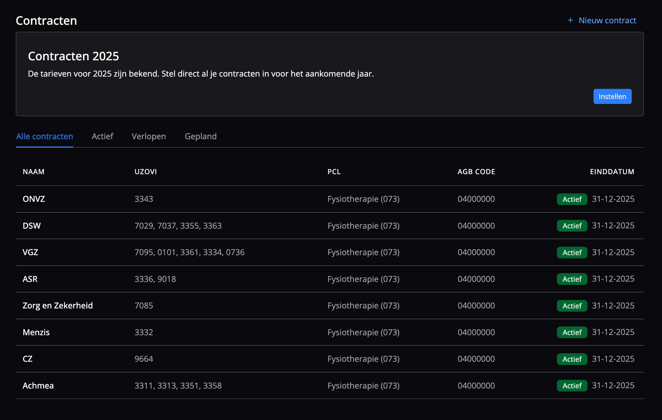This screenshot has width=662, height=420.
Task: Click the plus icon beside Nieuw contract
Action: (570, 20)
